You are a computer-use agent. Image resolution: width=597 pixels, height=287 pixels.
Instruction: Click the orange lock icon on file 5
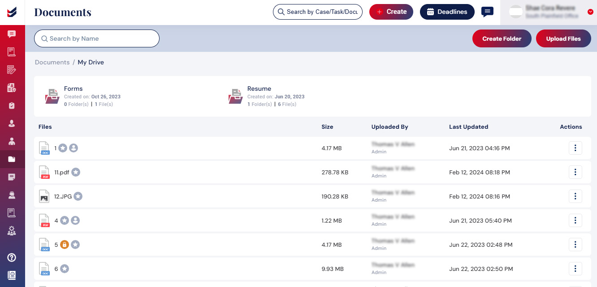pyautogui.click(x=65, y=245)
